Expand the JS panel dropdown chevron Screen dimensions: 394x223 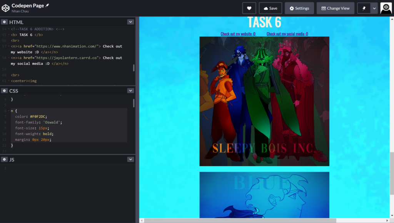click(130, 159)
